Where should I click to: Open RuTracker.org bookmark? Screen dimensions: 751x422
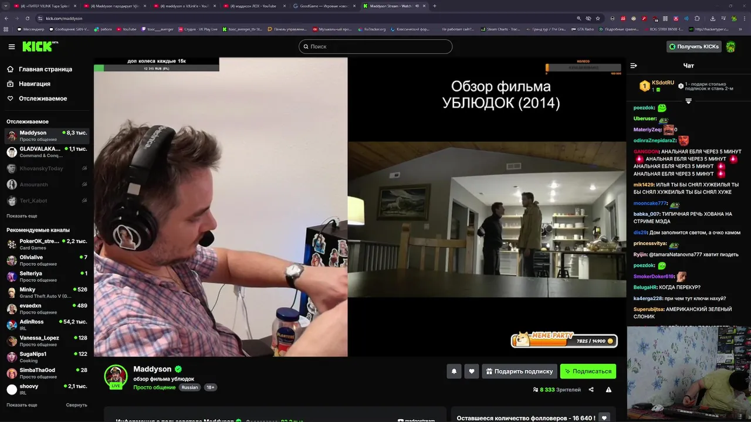[x=372, y=29]
